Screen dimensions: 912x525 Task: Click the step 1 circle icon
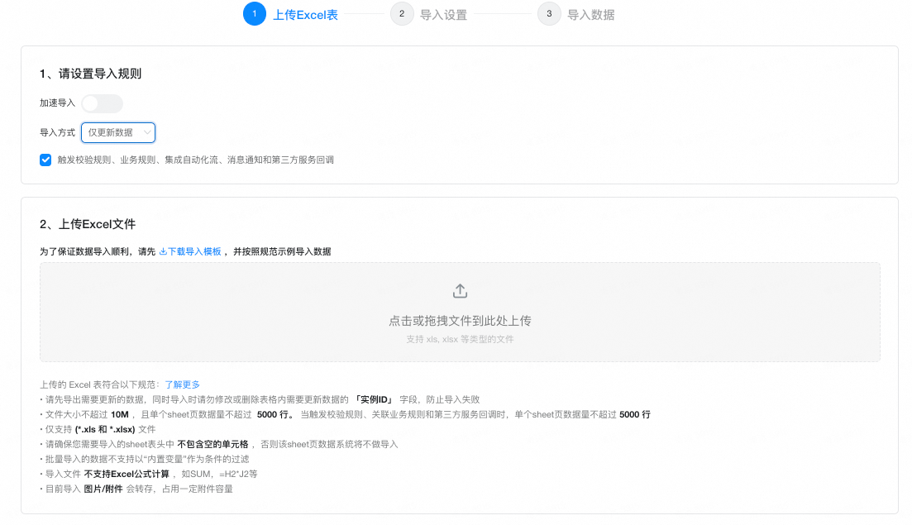point(255,14)
